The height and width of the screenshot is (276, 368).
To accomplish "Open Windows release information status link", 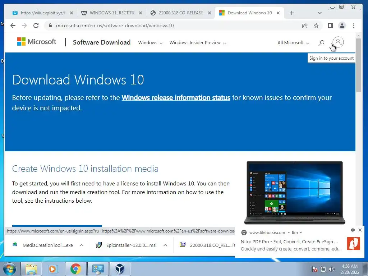I will tap(176, 98).
